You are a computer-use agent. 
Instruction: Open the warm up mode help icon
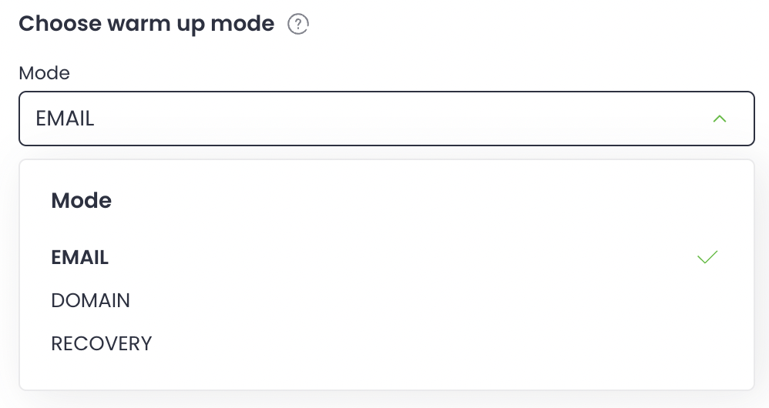pos(297,25)
